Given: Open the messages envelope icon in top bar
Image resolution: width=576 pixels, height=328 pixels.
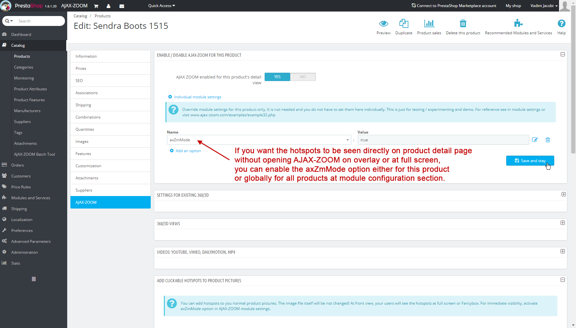Looking at the screenshot, I should click(122, 6).
